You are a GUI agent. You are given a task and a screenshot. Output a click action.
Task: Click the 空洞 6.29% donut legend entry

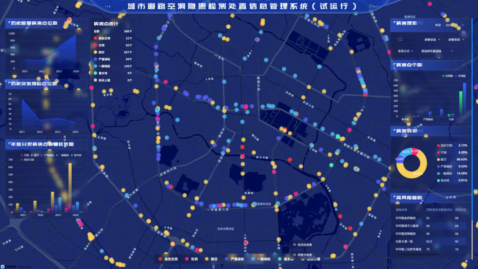coord(452,152)
